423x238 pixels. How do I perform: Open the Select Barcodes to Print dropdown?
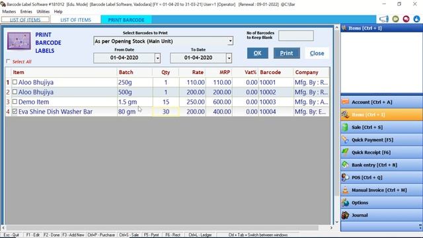coord(230,41)
